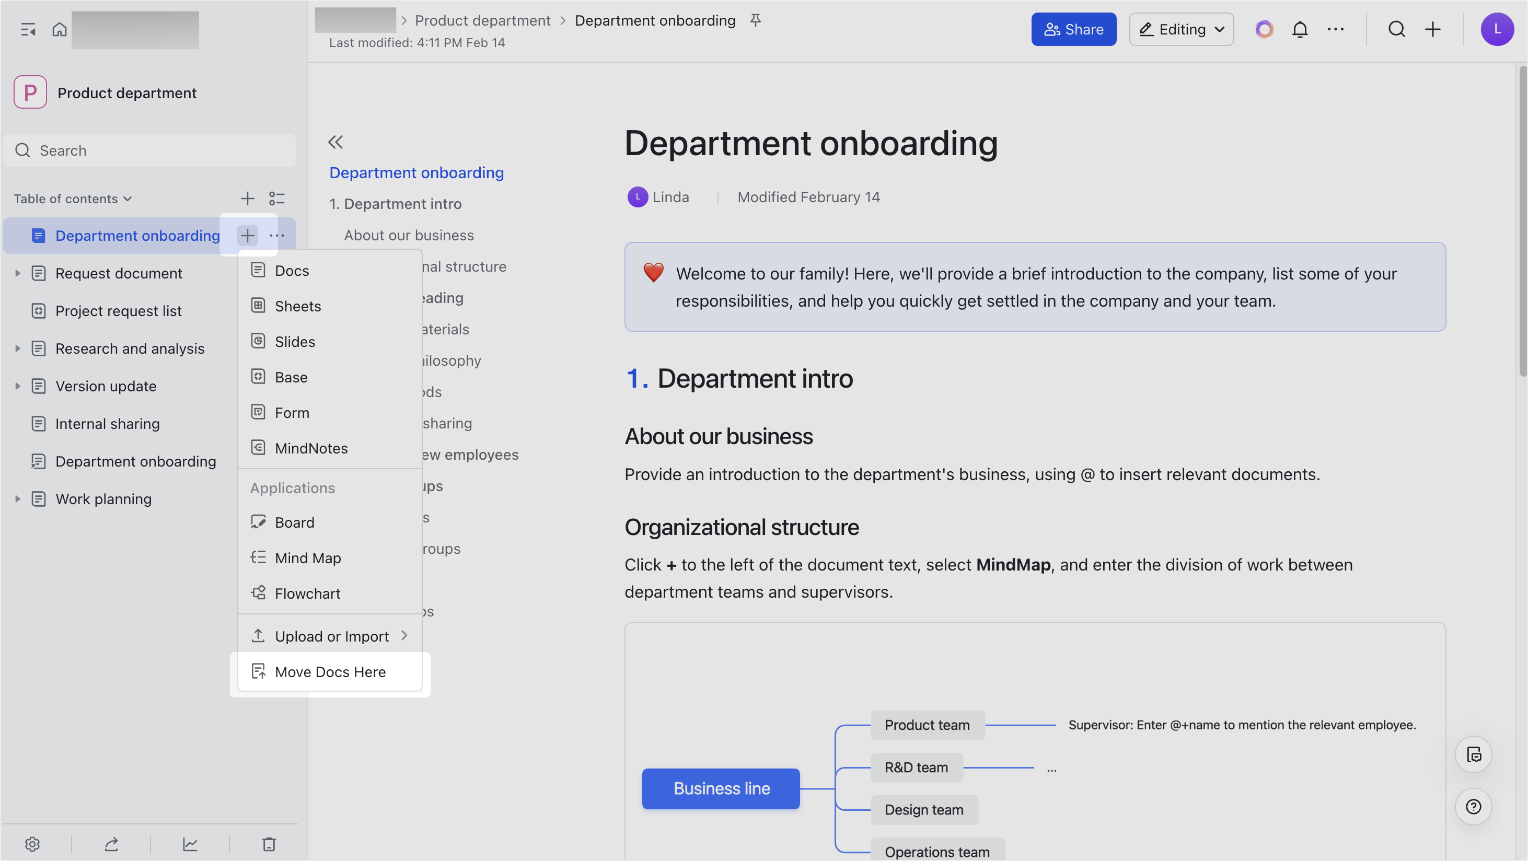
Task: Click the plus next to Department onboarding
Action: pyautogui.click(x=247, y=236)
